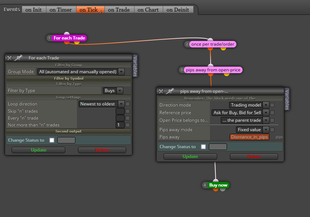The height and width of the screenshot is (217, 310).
Task: Click orange connector of once per trade/order block
Action: tap(210, 49)
